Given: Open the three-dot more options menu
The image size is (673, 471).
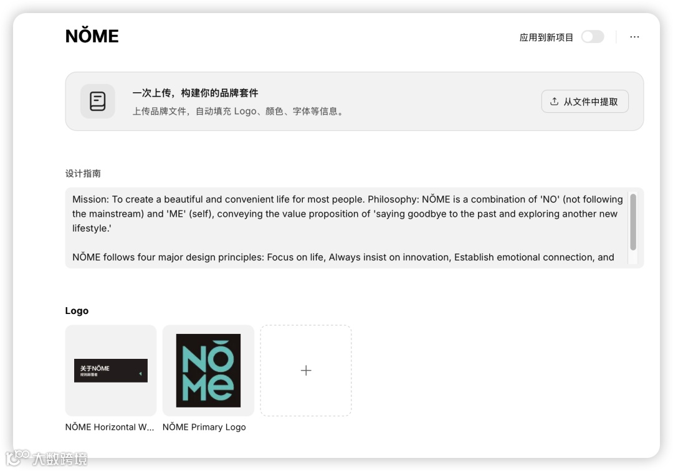Looking at the screenshot, I should (x=634, y=37).
